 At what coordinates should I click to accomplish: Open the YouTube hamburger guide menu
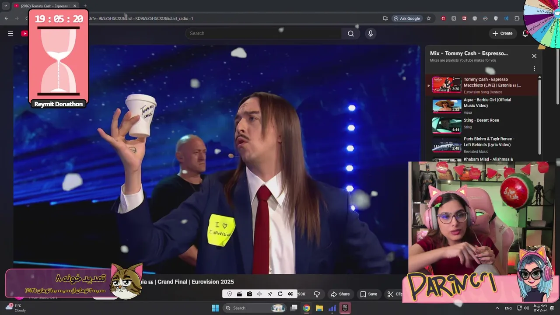click(10, 33)
